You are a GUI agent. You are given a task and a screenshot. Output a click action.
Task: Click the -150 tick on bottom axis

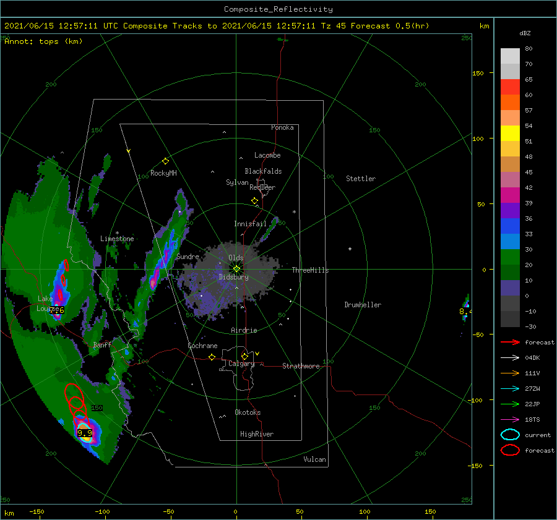pos(37,511)
